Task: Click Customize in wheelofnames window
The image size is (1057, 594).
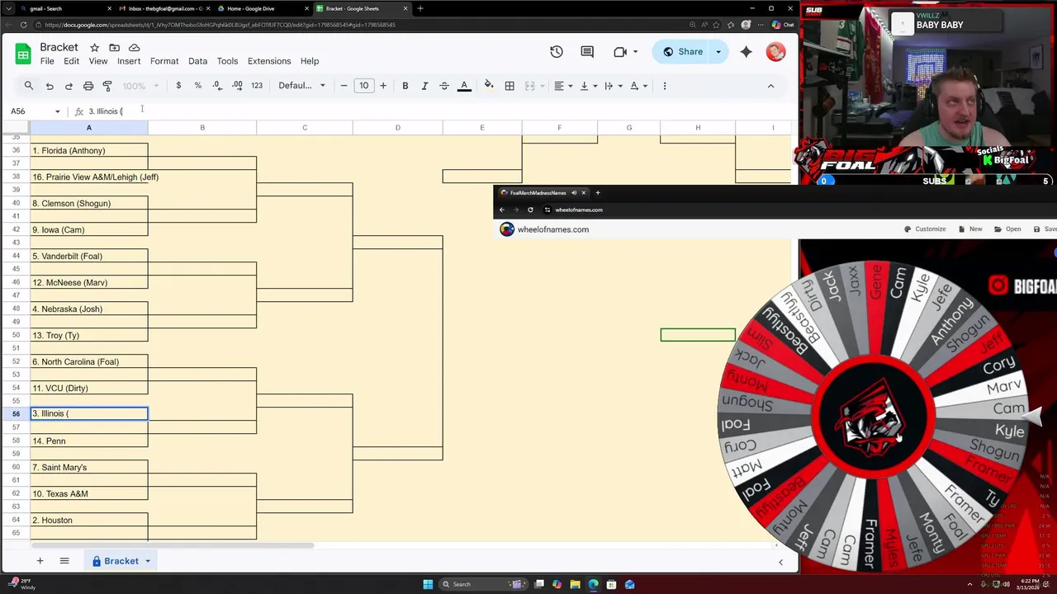Action: 926,229
